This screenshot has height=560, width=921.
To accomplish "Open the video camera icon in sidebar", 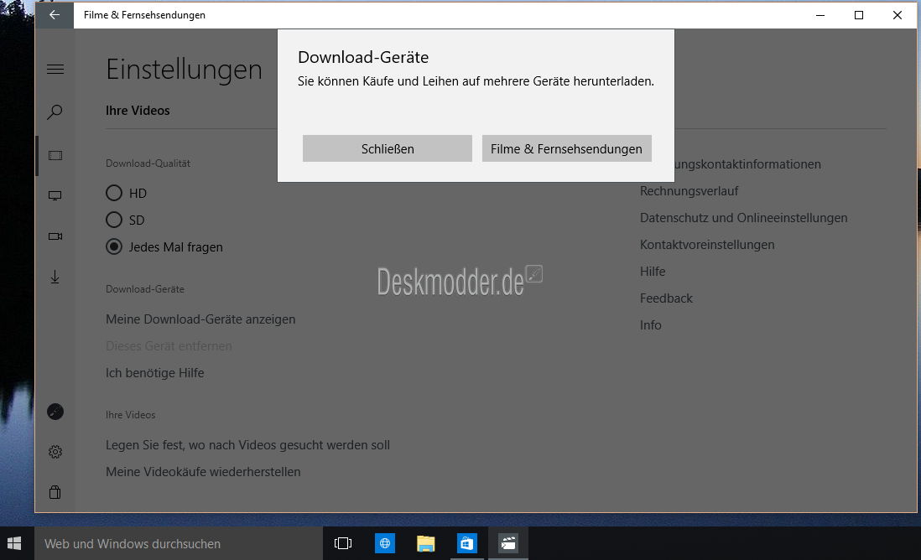I will [55, 236].
